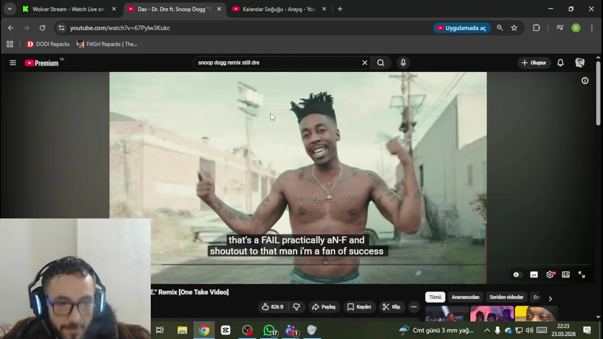The width and height of the screenshot is (603, 339).
Task: Like the video with 826 B likes
Action: tap(273, 307)
